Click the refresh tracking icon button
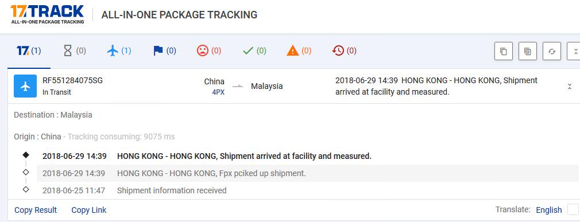This screenshot has height=222, width=580. pos(552,51)
